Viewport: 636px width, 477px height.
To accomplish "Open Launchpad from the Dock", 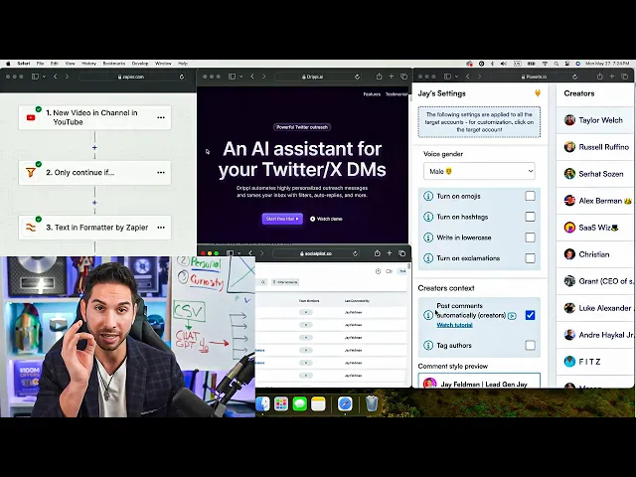I will (x=281, y=403).
